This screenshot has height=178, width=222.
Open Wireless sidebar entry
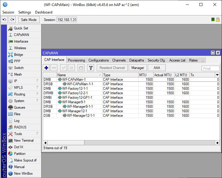[24, 48]
